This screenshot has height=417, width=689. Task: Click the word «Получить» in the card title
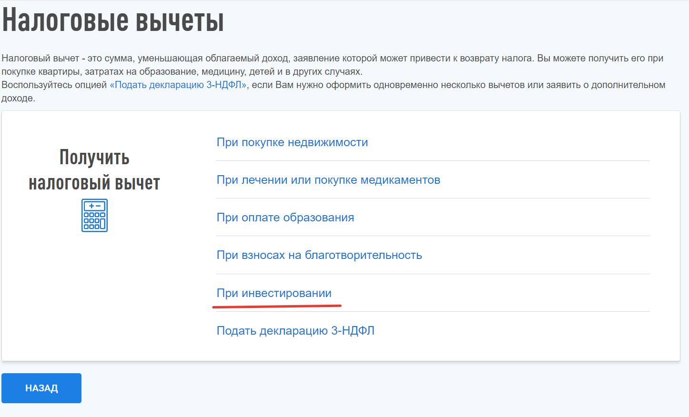[94, 158]
